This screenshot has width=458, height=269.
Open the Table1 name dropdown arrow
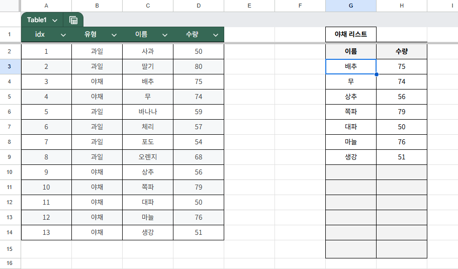tap(55, 20)
